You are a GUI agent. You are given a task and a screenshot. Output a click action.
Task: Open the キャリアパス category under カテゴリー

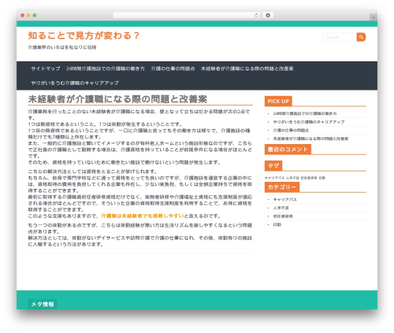(x=284, y=200)
